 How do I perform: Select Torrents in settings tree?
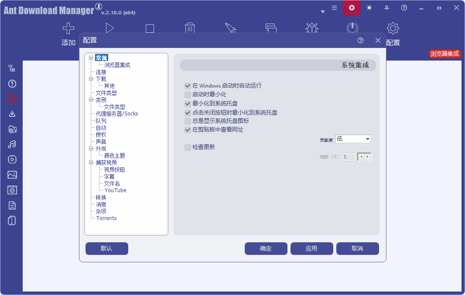(106, 218)
